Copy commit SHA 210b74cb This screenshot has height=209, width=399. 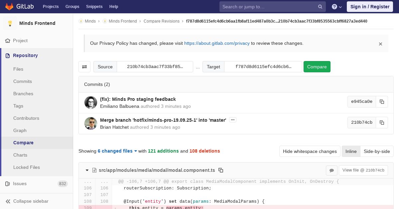(382, 122)
